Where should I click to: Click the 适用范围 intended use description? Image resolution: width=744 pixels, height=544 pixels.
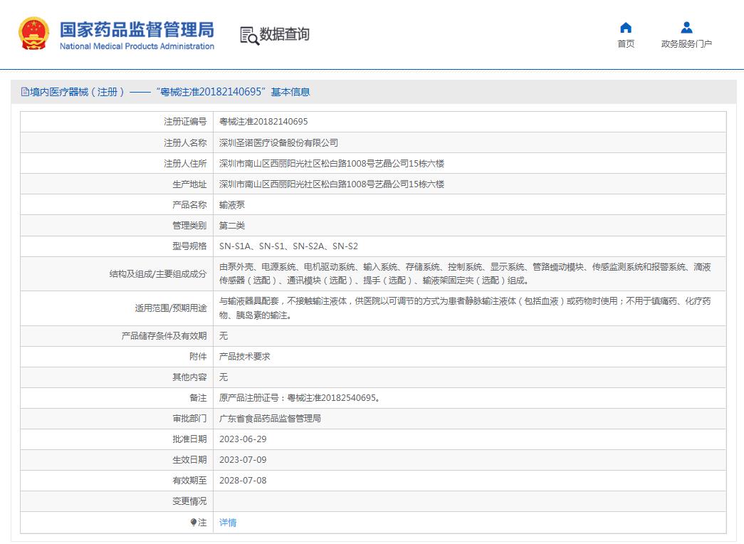pos(465,308)
